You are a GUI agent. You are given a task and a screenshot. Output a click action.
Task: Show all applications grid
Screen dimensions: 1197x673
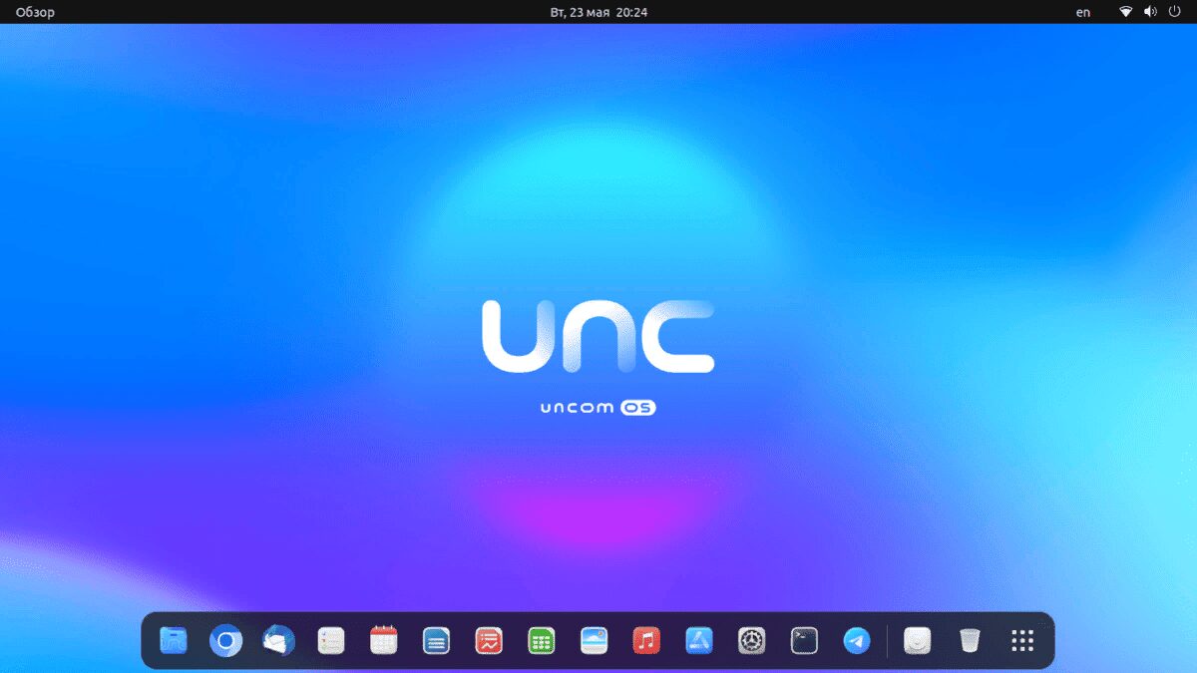(x=1021, y=639)
